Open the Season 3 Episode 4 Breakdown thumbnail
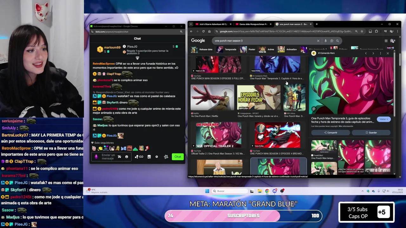 coord(278,135)
